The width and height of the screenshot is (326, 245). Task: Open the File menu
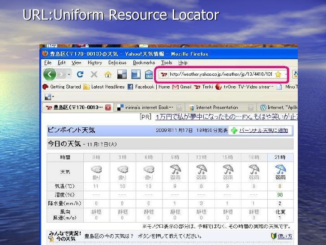[x=47, y=63]
